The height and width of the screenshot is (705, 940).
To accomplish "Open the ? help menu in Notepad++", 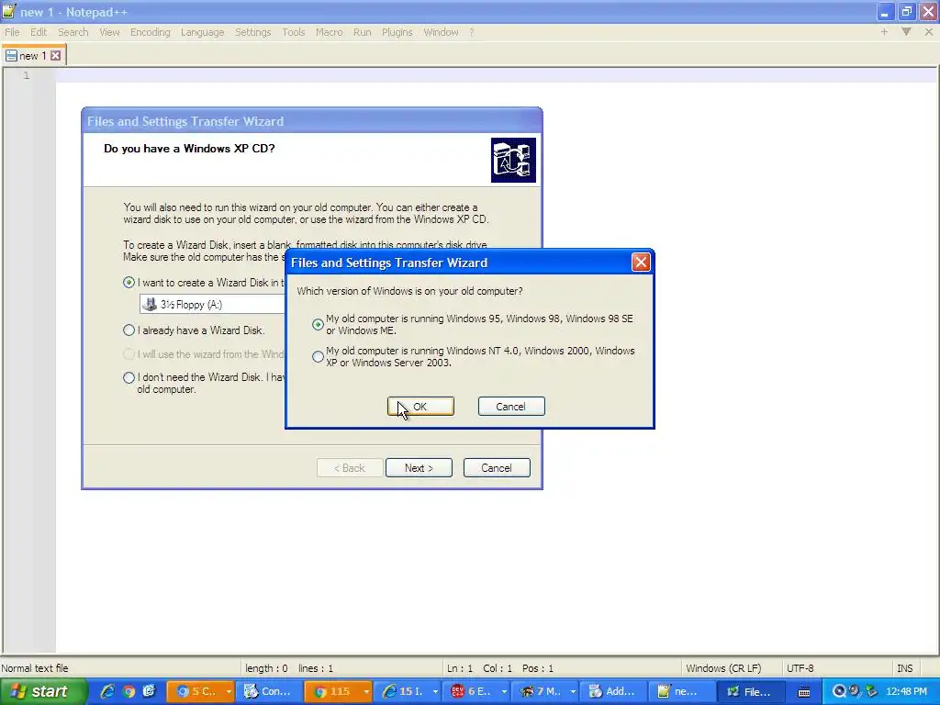I will (x=472, y=32).
